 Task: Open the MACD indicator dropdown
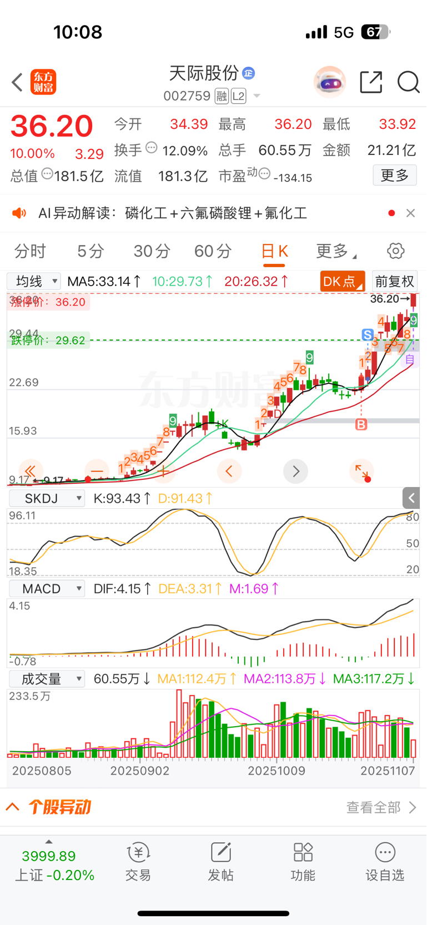tap(47, 588)
